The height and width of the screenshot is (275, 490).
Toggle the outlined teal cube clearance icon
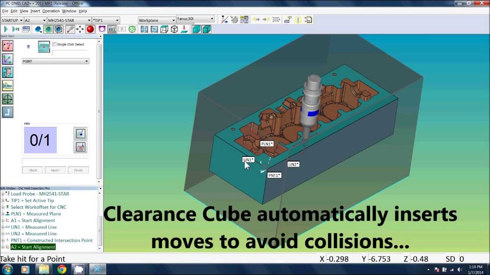(206, 29)
